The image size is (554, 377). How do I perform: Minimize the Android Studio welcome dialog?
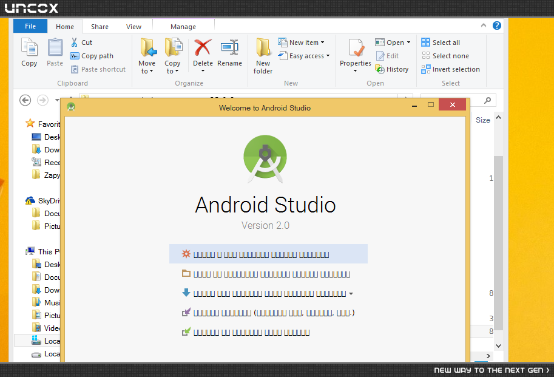coord(414,105)
